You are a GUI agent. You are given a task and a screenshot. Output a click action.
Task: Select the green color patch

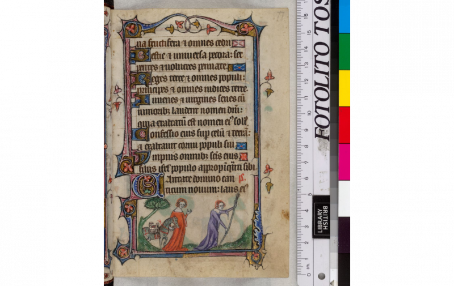(344, 52)
